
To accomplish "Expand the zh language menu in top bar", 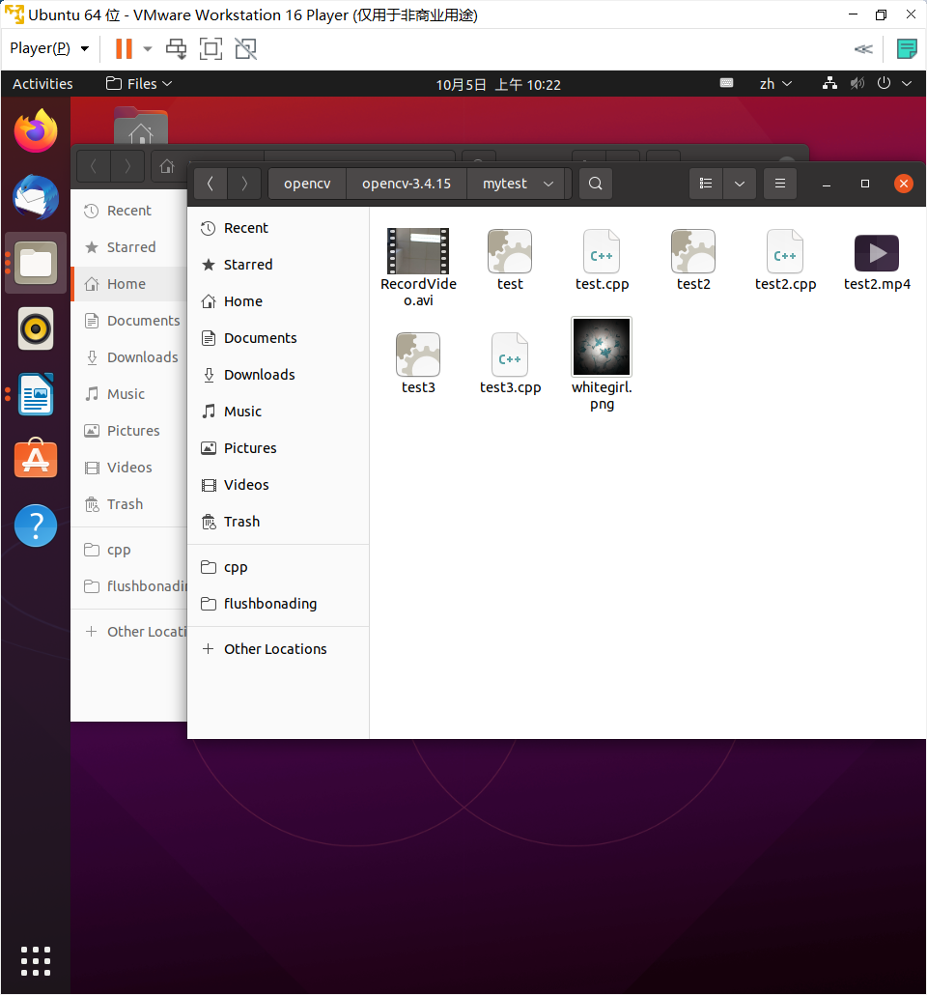I will [775, 84].
